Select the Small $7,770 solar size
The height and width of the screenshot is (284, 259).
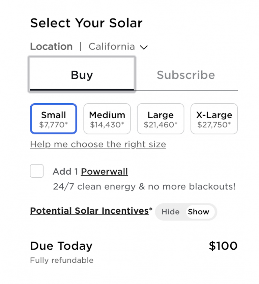pos(54,119)
